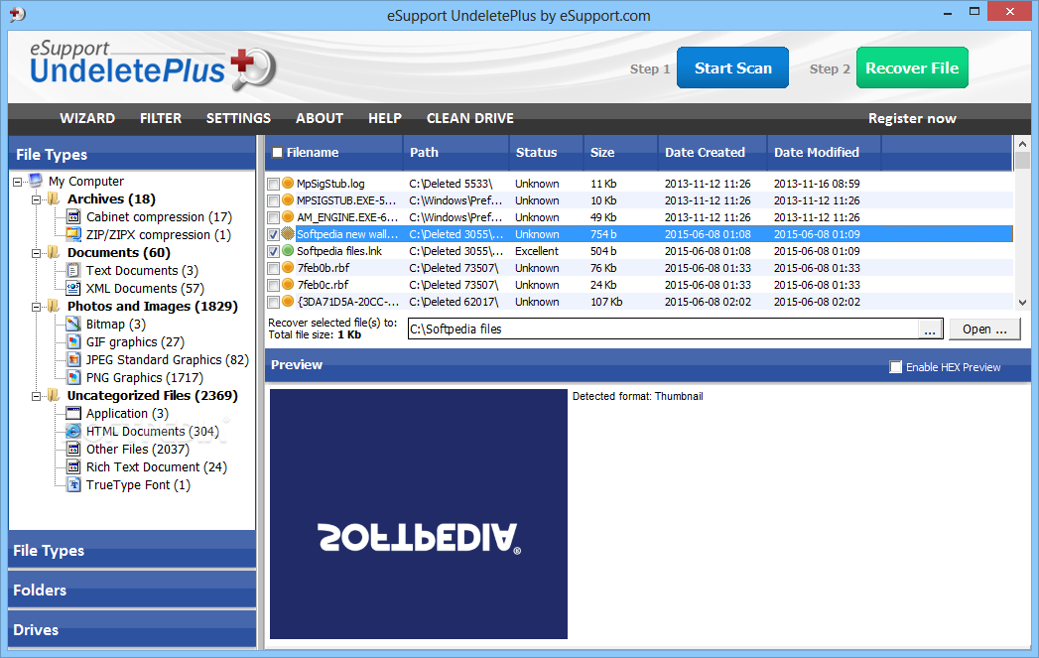Open the HELP menu
The height and width of the screenshot is (658, 1039).
tap(385, 119)
